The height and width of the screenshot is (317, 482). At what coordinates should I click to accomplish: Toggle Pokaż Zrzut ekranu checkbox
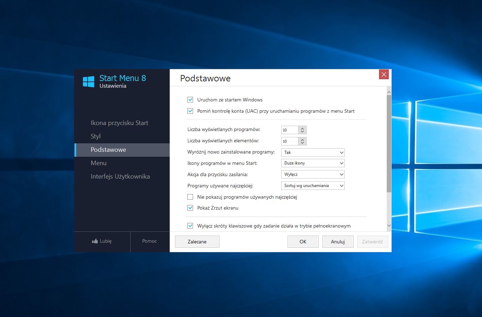190,208
